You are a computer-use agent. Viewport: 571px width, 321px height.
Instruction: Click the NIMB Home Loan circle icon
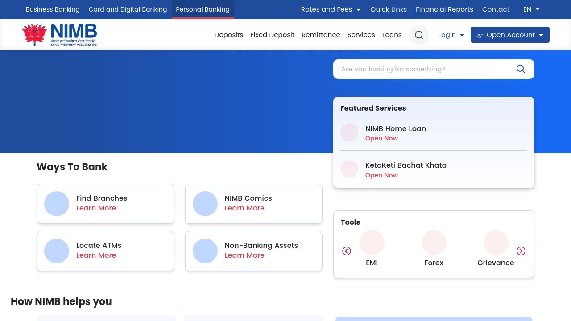coord(349,132)
